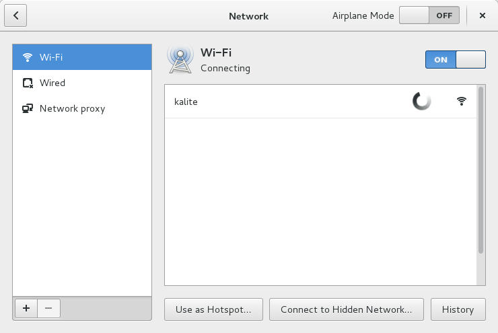Image resolution: width=498 pixels, height=333 pixels.
Task: Open the Wi-Fi History
Action: [x=458, y=309]
